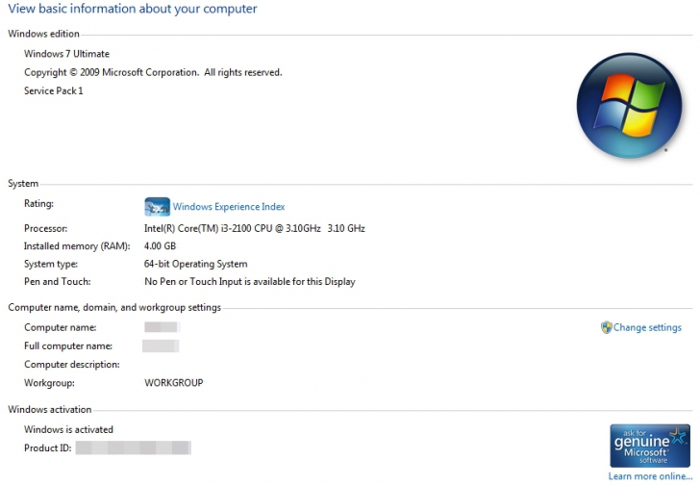The width and height of the screenshot is (700, 486).
Task: Click the Installed memory (RAM) label
Action: coord(77,246)
